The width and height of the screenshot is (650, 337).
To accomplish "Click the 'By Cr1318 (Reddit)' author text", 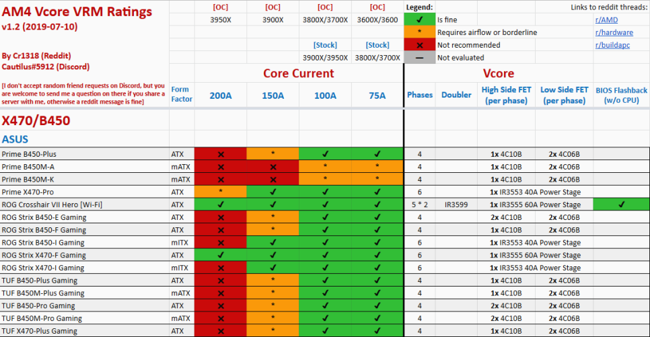I will (x=36, y=56).
